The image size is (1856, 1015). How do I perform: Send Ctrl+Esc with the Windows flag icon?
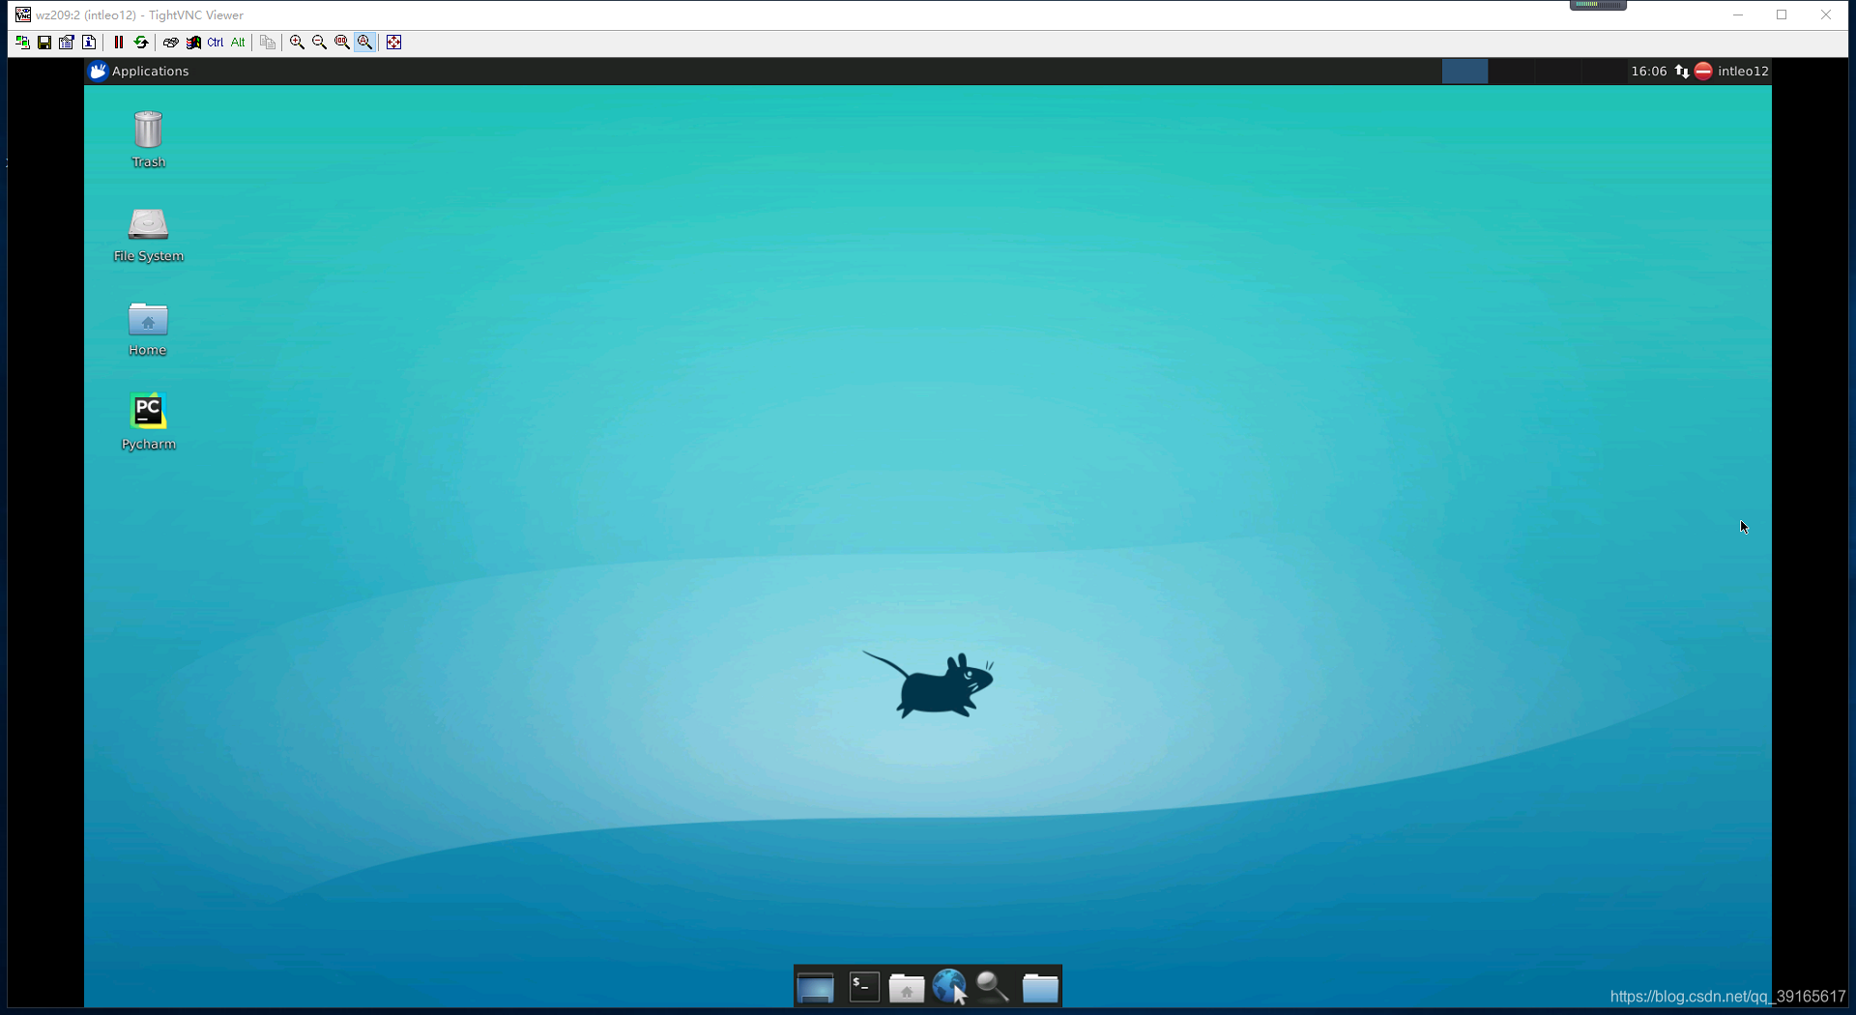click(193, 43)
